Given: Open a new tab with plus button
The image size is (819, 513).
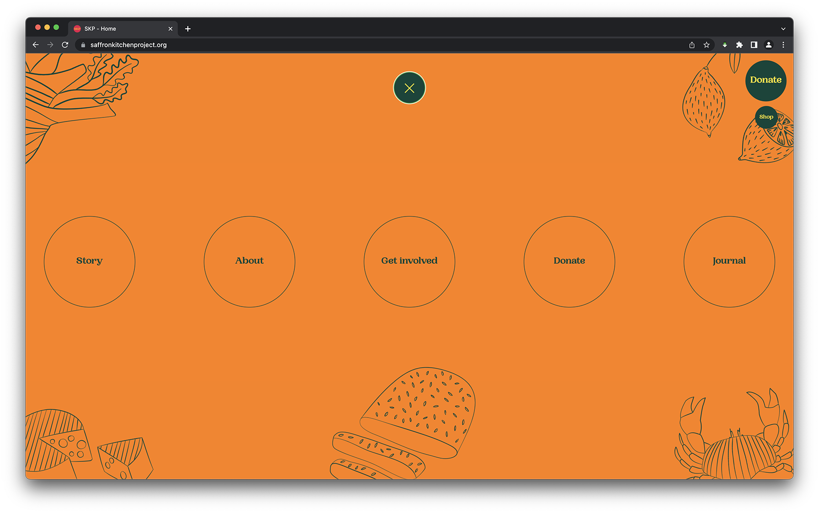Looking at the screenshot, I should [x=188, y=29].
